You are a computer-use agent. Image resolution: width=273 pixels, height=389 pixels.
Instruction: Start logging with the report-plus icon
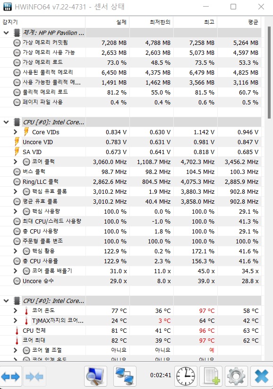point(211,376)
